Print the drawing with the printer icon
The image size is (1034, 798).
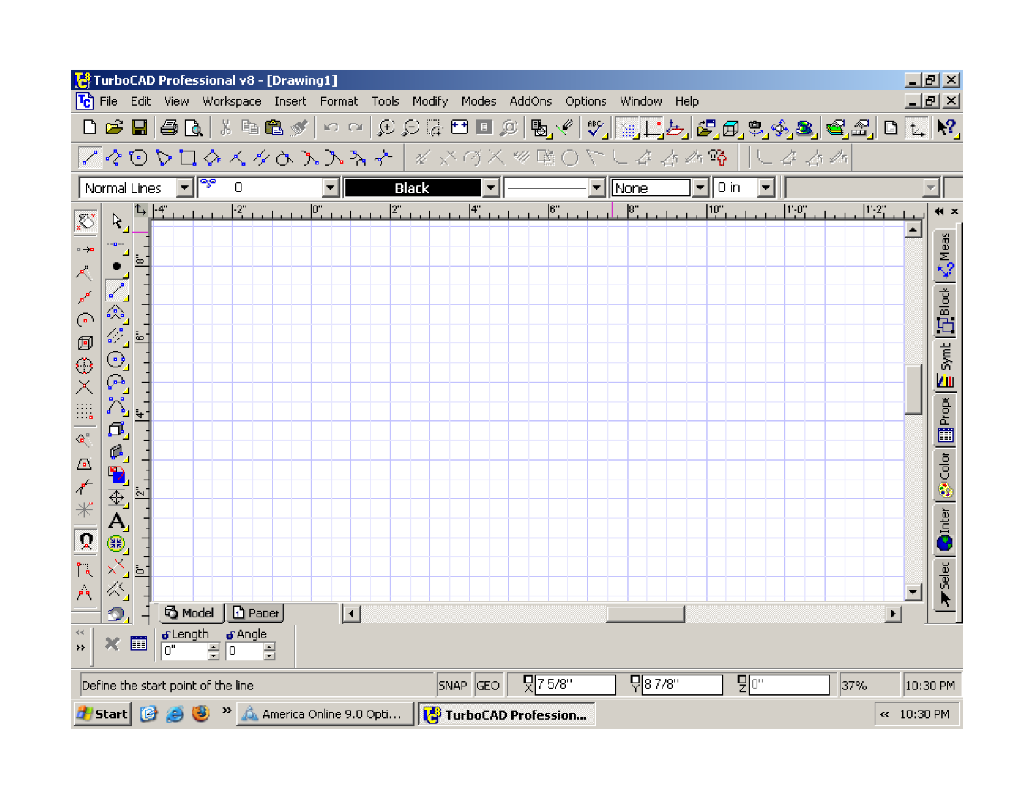[169, 127]
